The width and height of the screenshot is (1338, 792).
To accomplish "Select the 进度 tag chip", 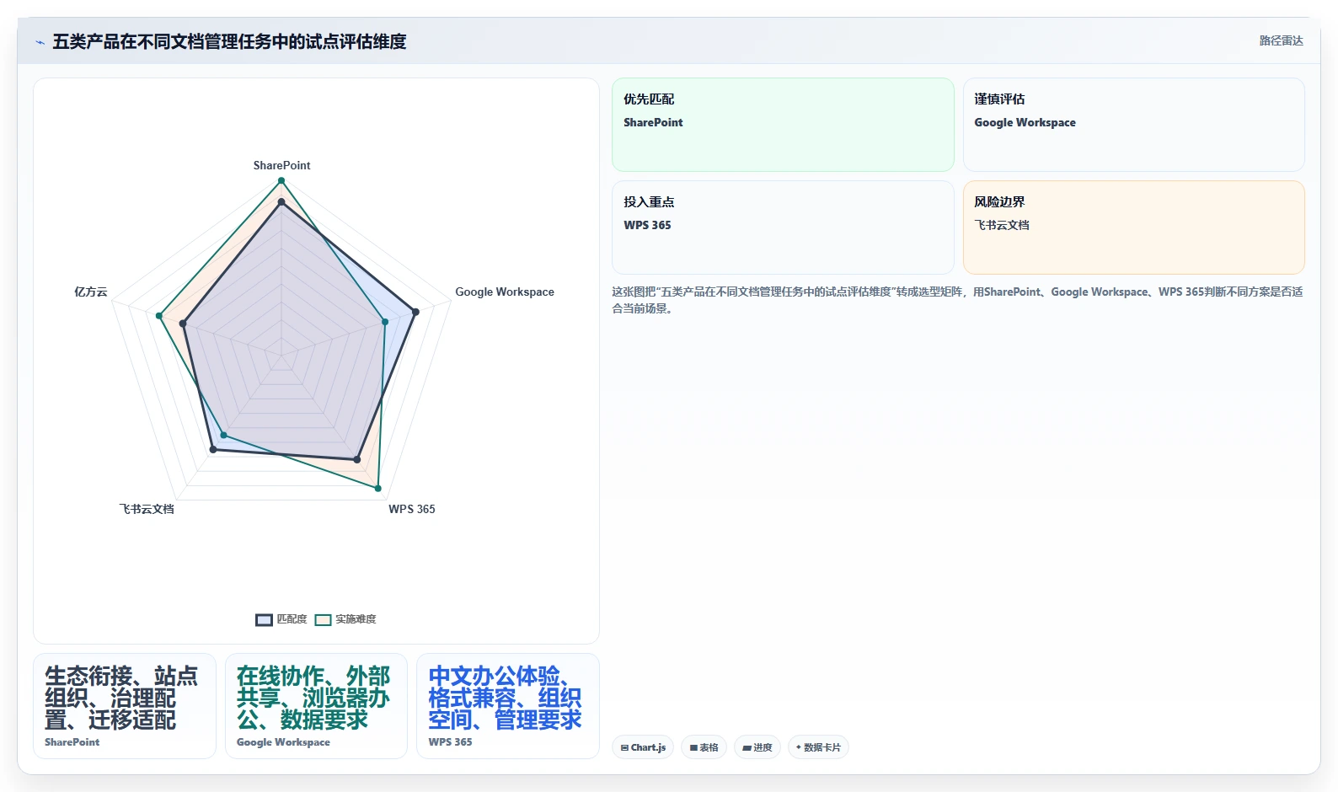I will (757, 747).
